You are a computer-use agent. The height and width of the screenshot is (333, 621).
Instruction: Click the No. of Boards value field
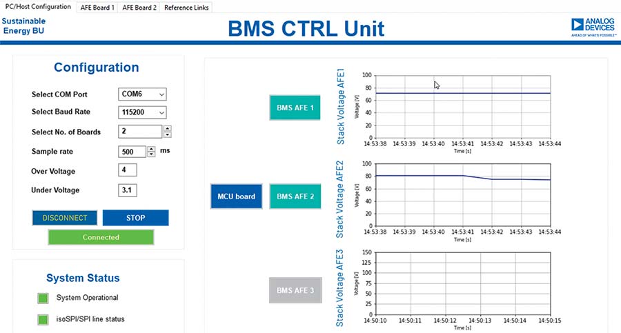140,132
